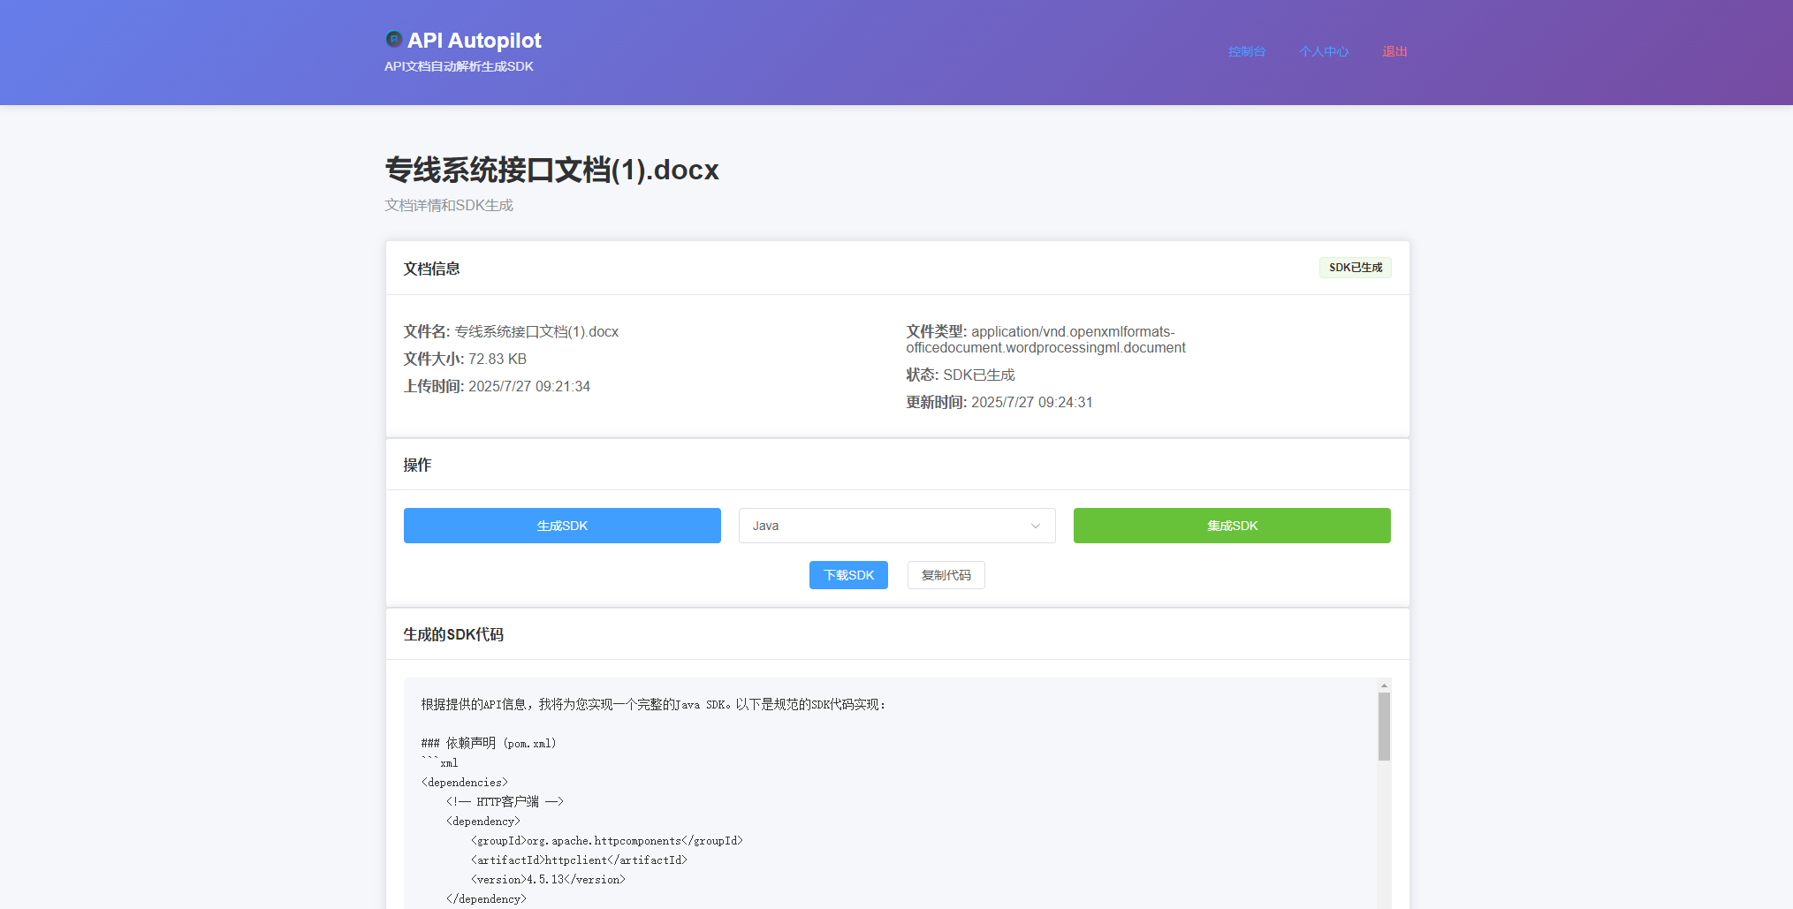
Task: Click the 生成的SDK代码 section header
Action: pos(452,633)
